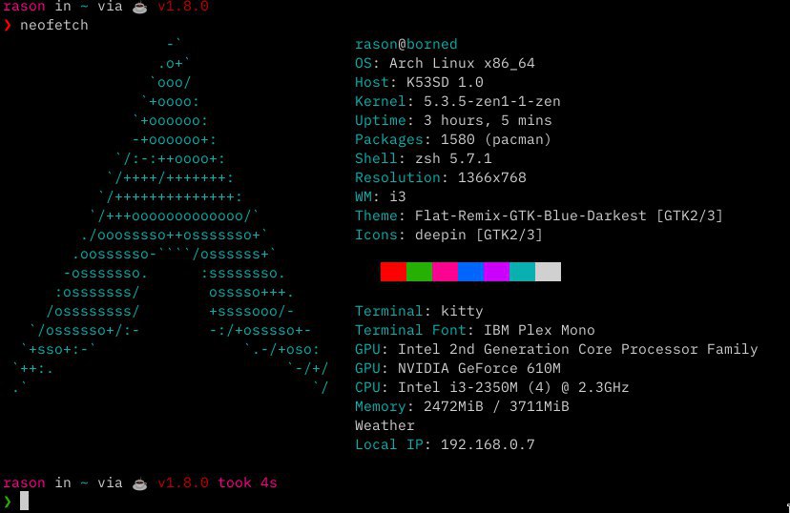The width and height of the screenshot is (790, 513).
Task: Click the Local IP address 192.168.0.7
Action: (x=488, y=444)
